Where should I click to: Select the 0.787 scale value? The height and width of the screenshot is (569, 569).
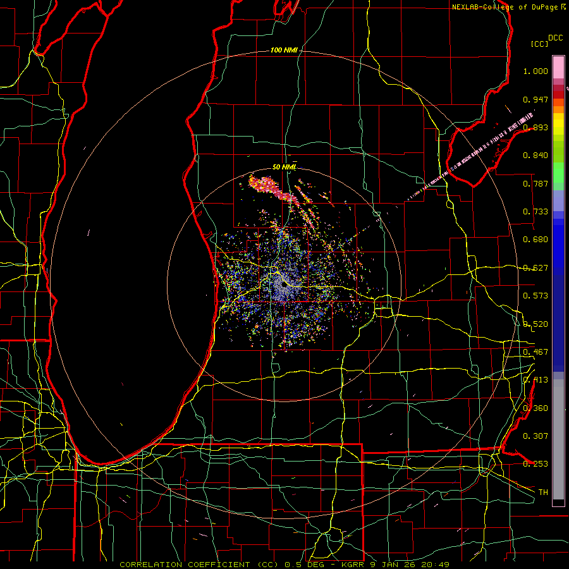535,183
